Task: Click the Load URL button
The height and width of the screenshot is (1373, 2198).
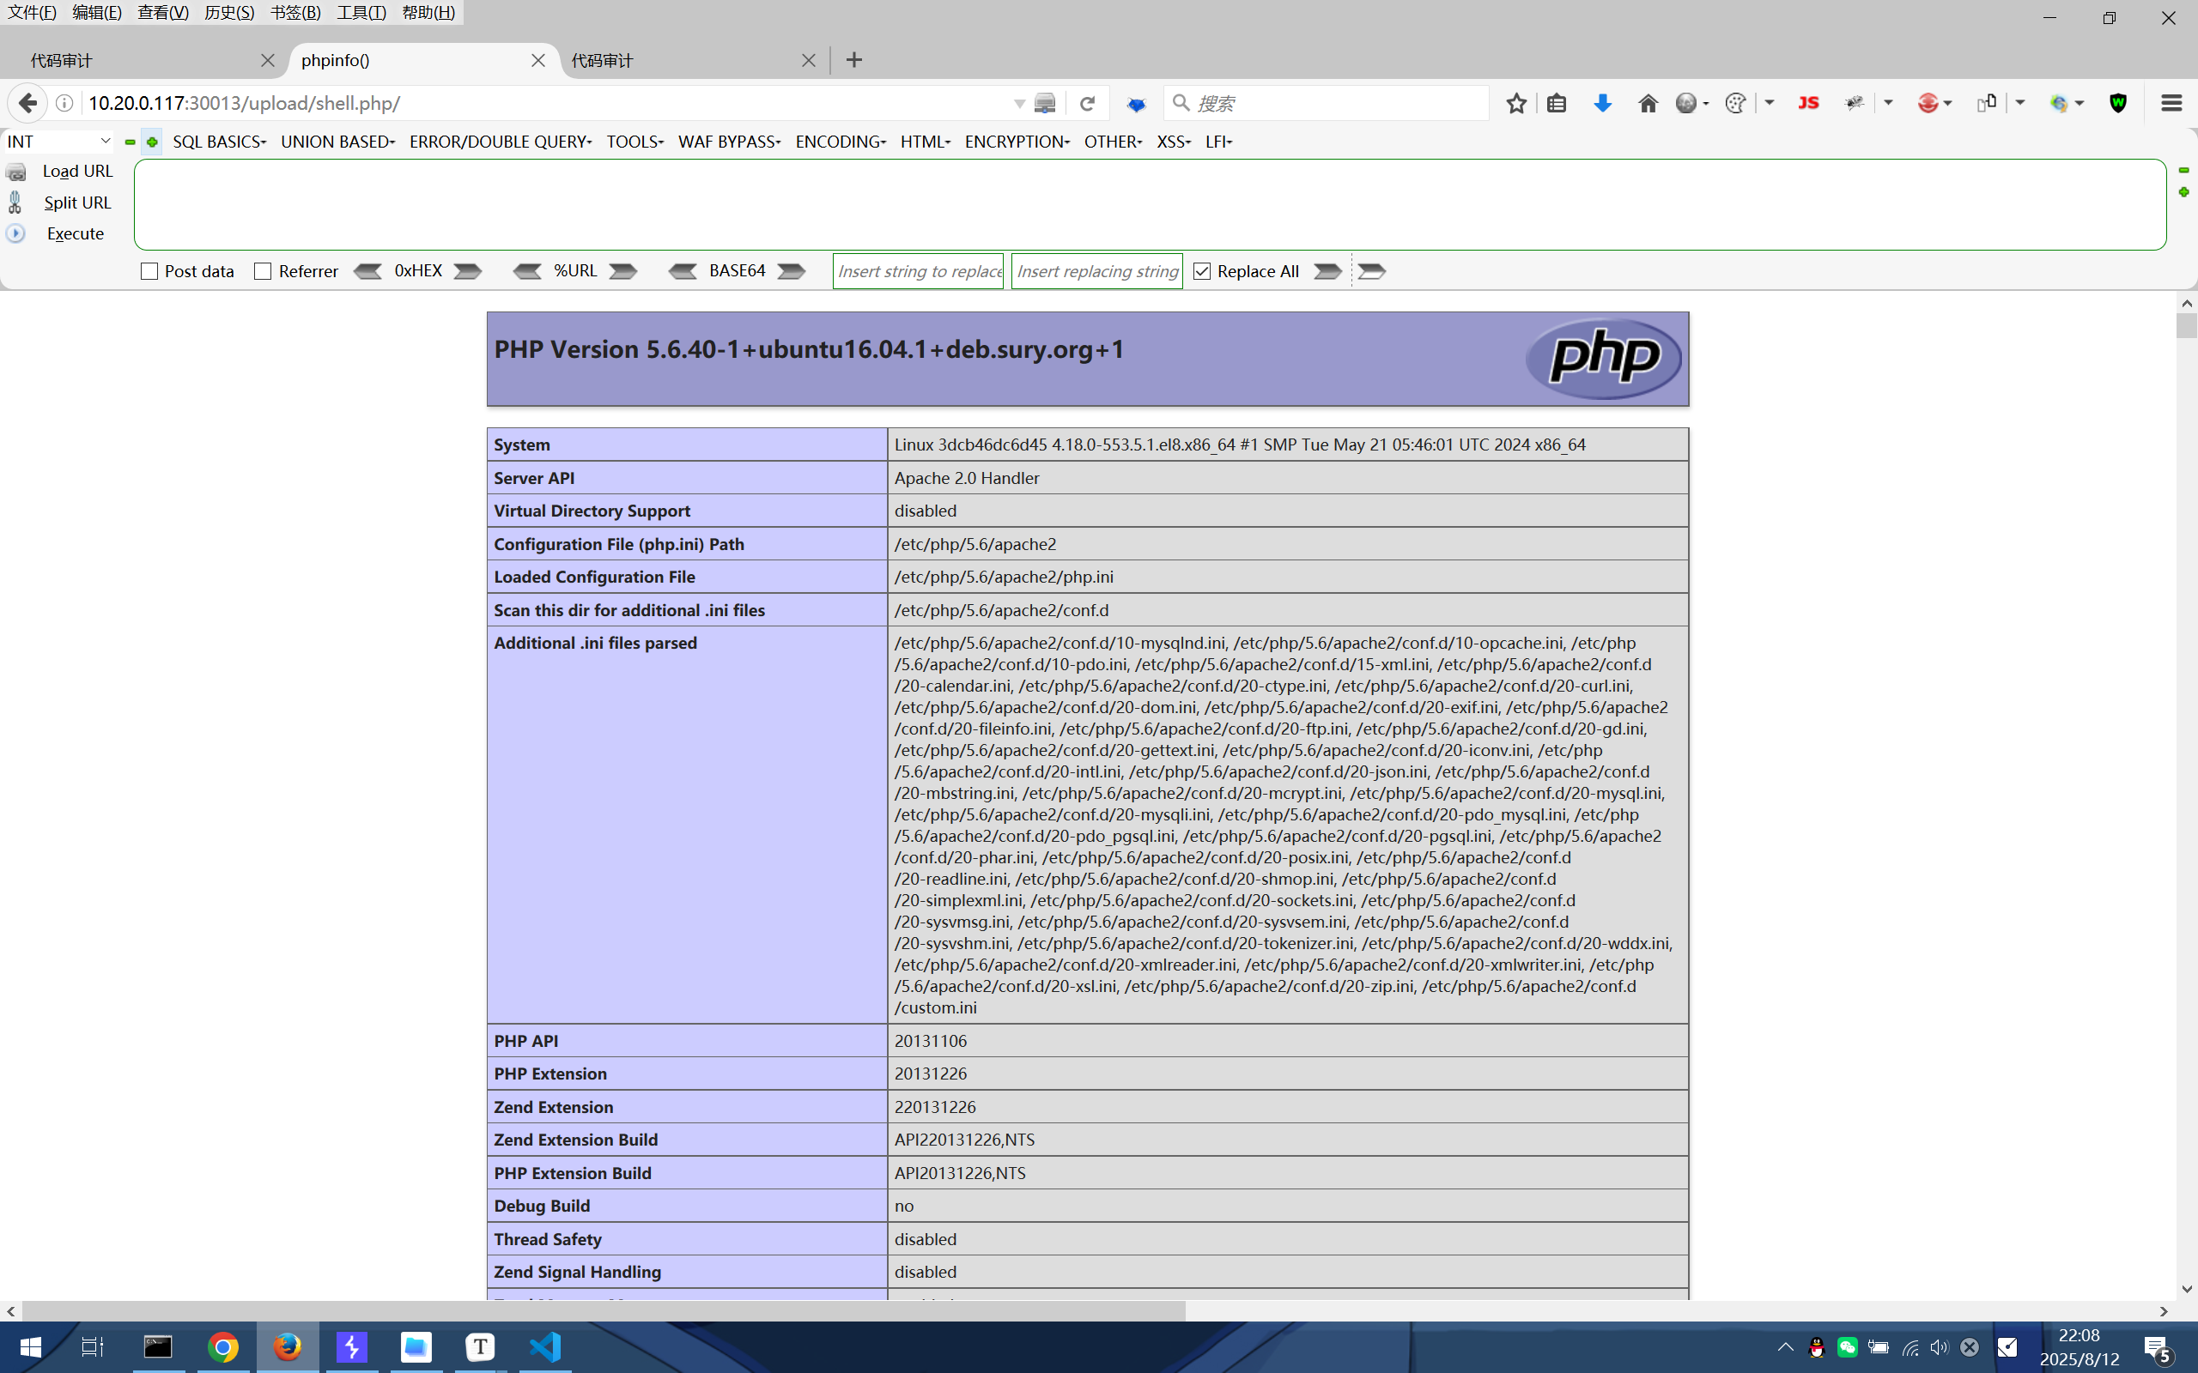Action: tap(77, 172)
